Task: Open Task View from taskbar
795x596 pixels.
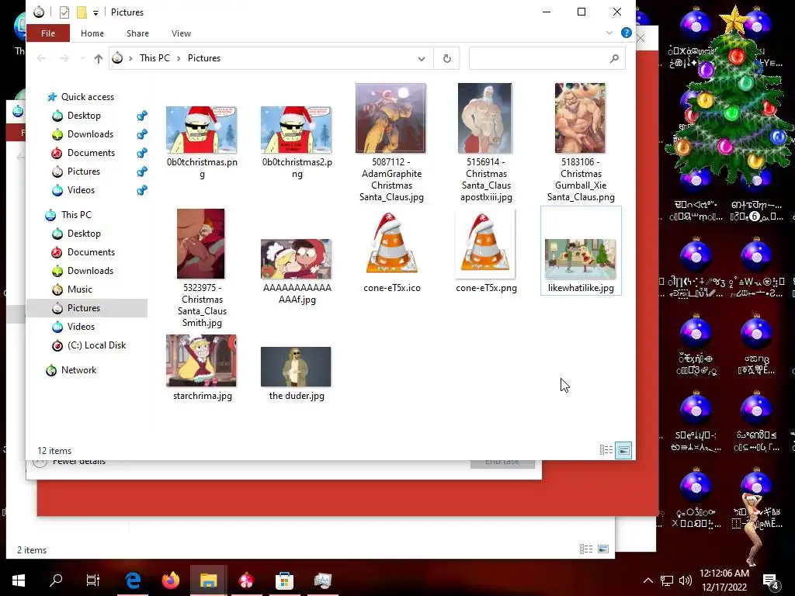Action: [93, 580]
